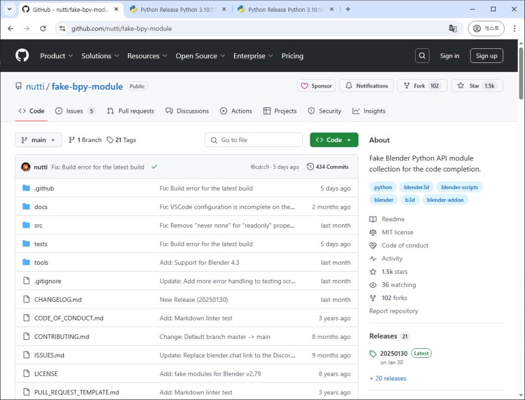Switch to the Projects tab
The image size is (525, 400).
click(x=280, y=111)
